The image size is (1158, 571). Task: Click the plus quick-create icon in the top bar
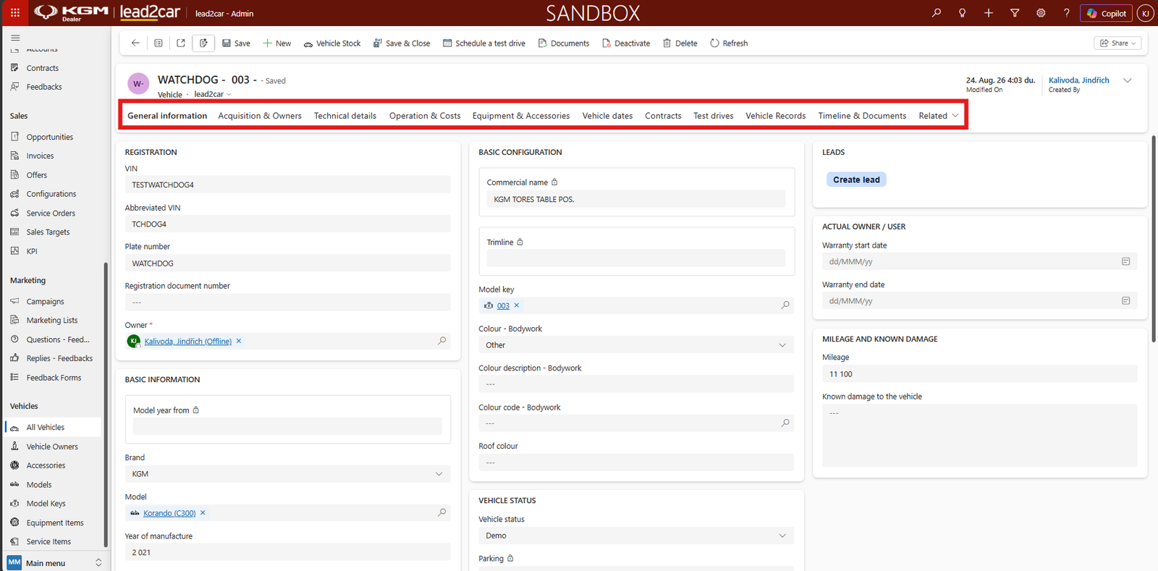989,13
